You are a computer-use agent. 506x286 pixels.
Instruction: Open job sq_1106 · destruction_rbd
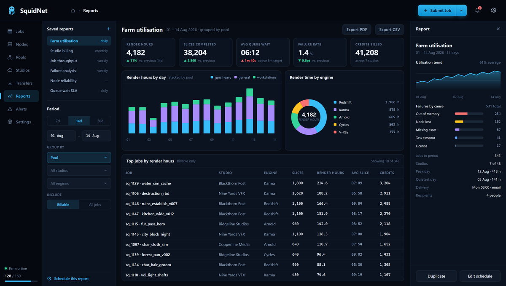click(x=147, y=193)
